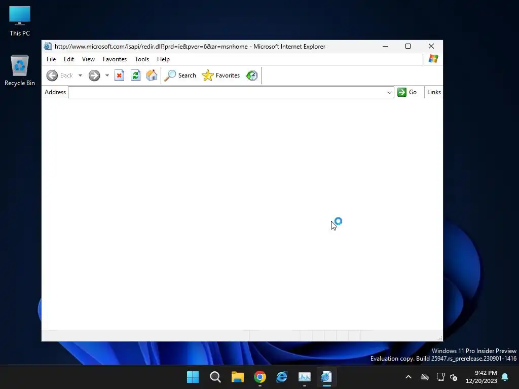The width and height of the screenshot is (519, 389).
Task: Open the Address bar dropdown list
Action: (x=390, y=92)
